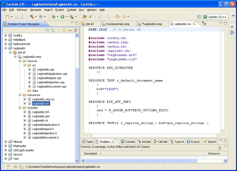This screenshot has height=171, width=237.
Task: Open the Problems view dropdown menu
Action: [225, 147]
